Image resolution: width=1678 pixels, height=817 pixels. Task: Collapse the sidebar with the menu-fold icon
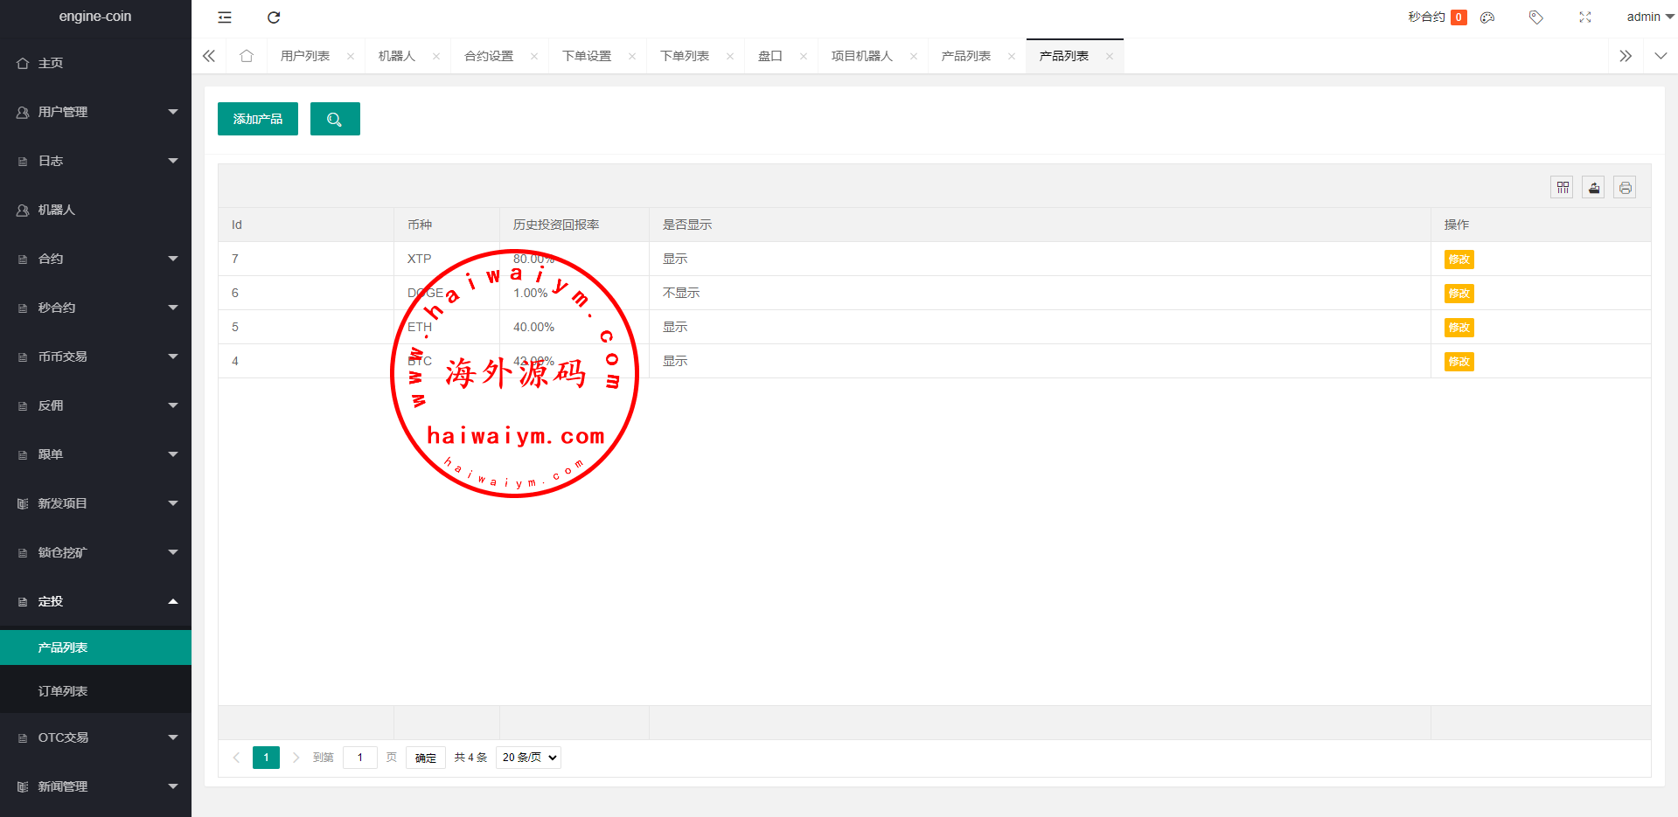225,17
